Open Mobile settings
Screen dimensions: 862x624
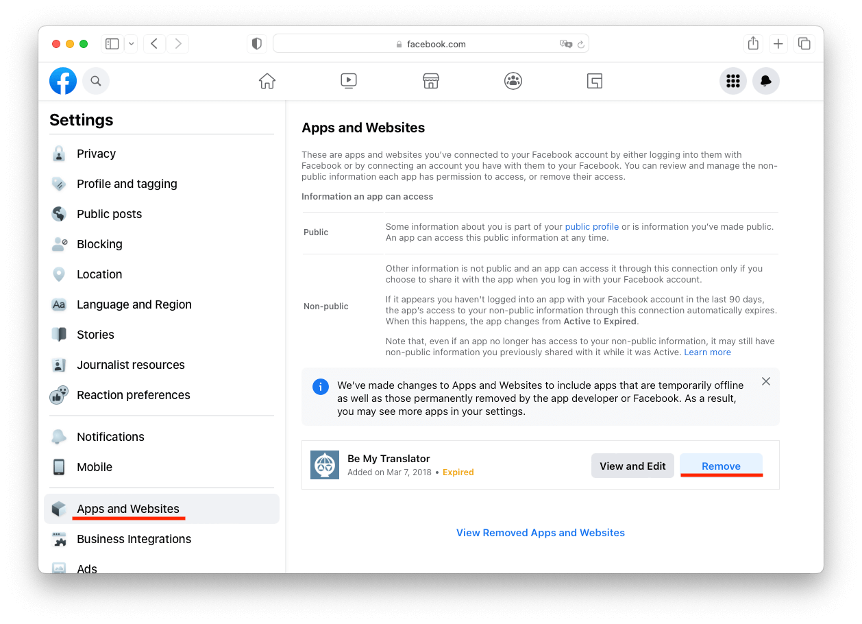[x=162, y=467]
